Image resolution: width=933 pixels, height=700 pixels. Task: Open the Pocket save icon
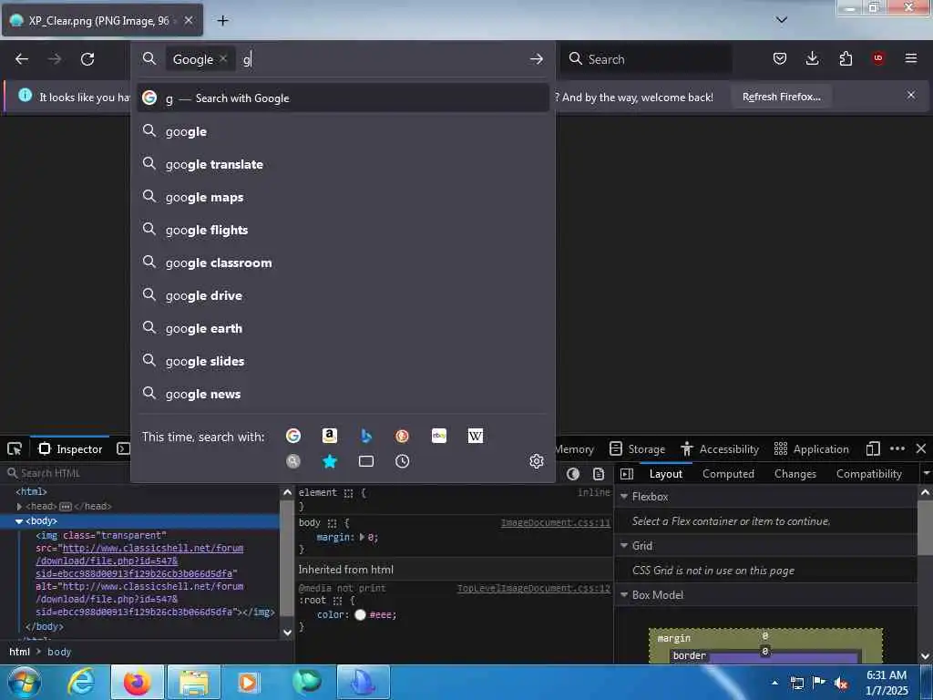tap(780, 58)
